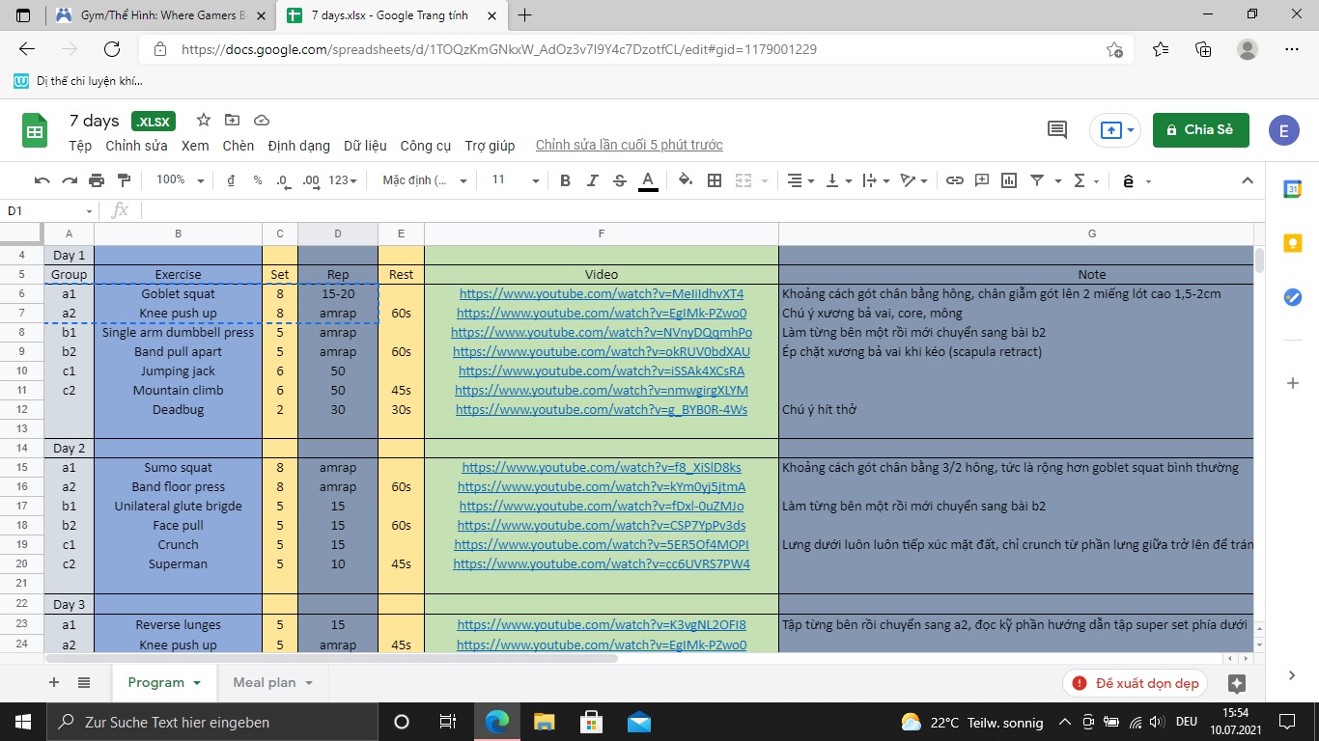Open the font family dropdown
This screenshot has height=741, width=1319.
click(424, 180)
